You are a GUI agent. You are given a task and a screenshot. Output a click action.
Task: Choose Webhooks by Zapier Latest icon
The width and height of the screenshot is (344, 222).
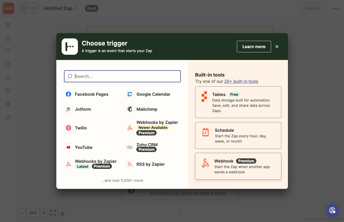[x=68, y=164]
